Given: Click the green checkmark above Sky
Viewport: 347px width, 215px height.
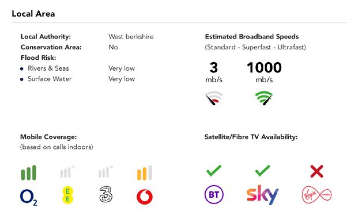Looking at the screenshot, I should pos(263,171).
